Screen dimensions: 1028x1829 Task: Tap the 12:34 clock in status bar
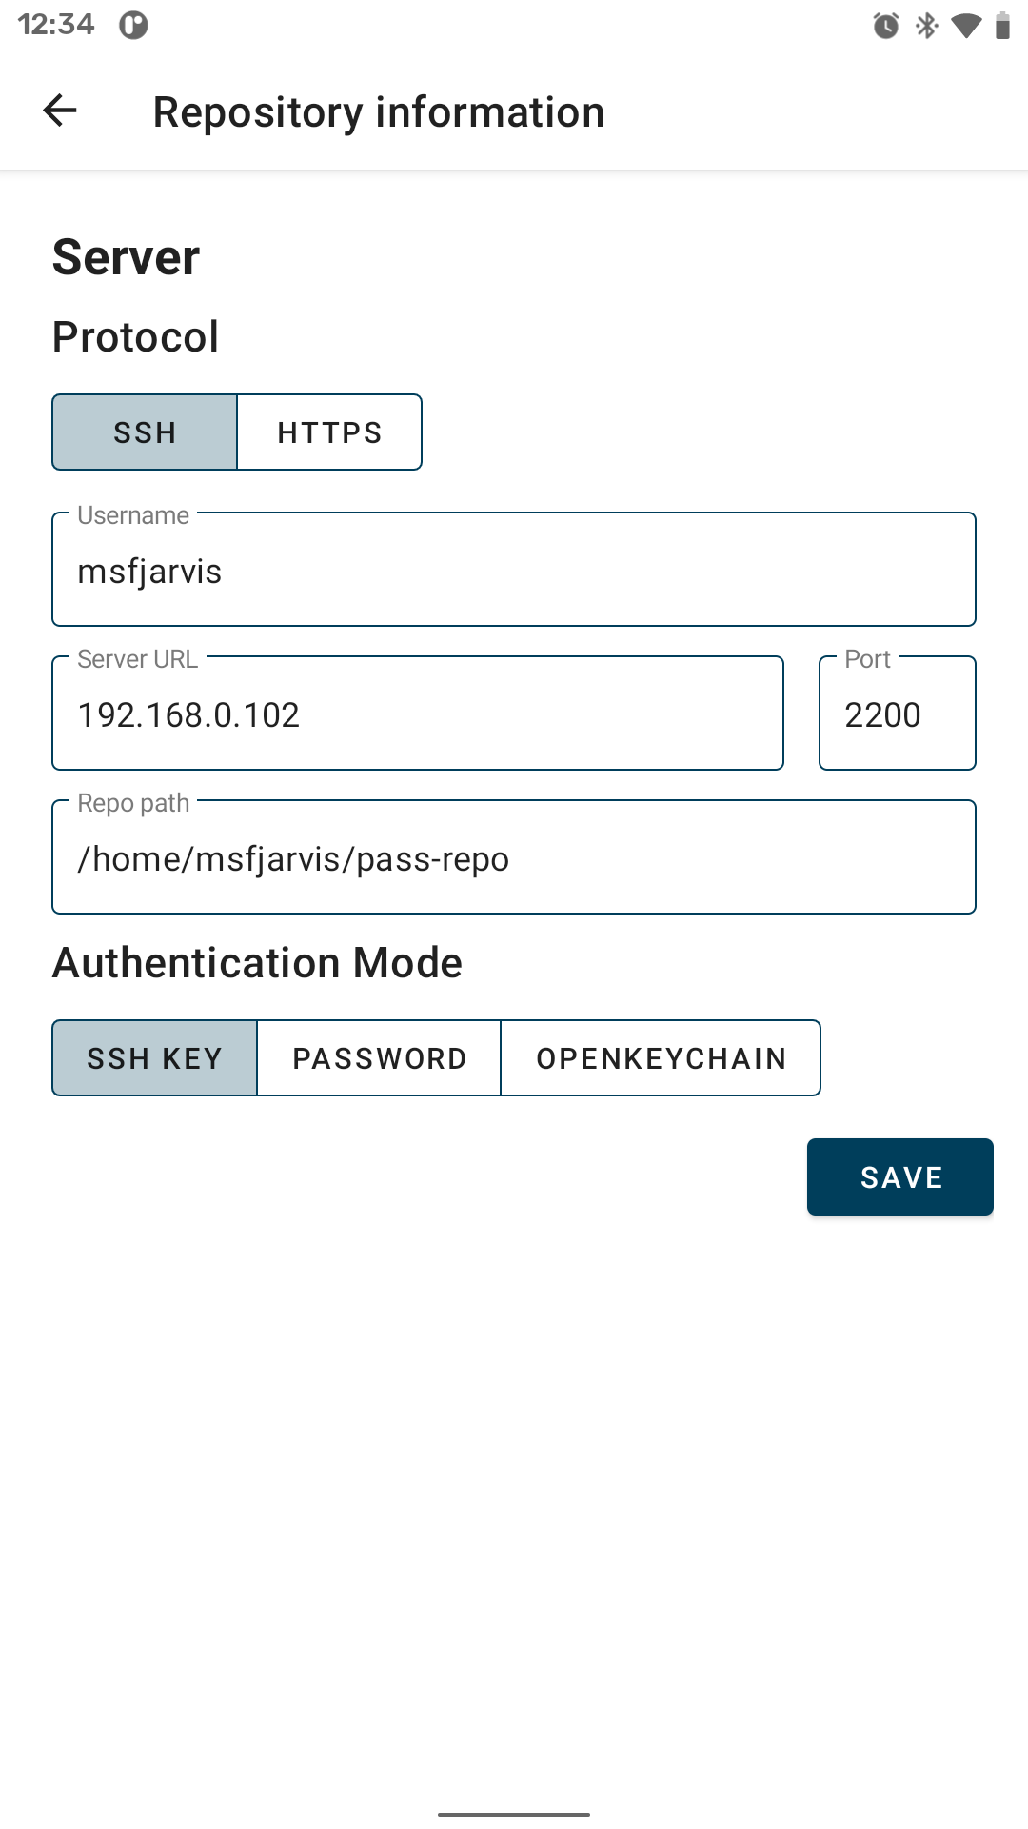click(x=56, y=25)
